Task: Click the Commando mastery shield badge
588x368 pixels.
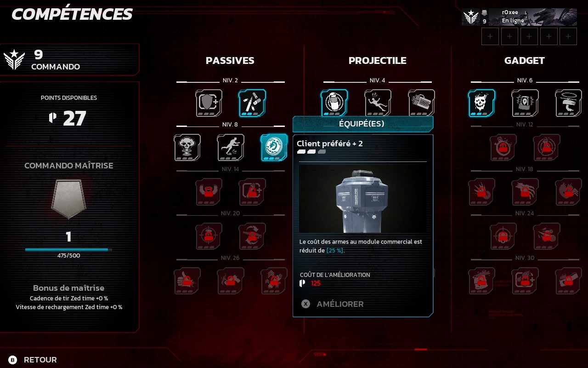Action: point(68,199)
